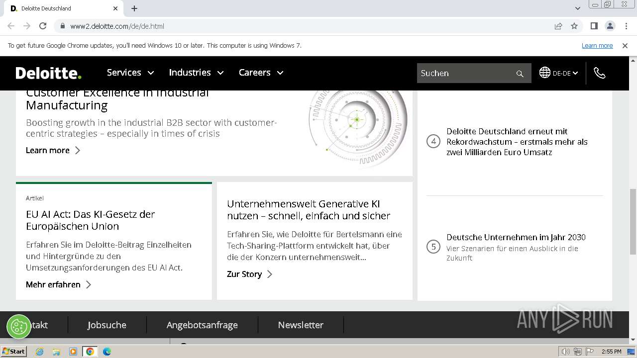Share this page icon
The image size is (637, 358).
[x=558, y=26]
